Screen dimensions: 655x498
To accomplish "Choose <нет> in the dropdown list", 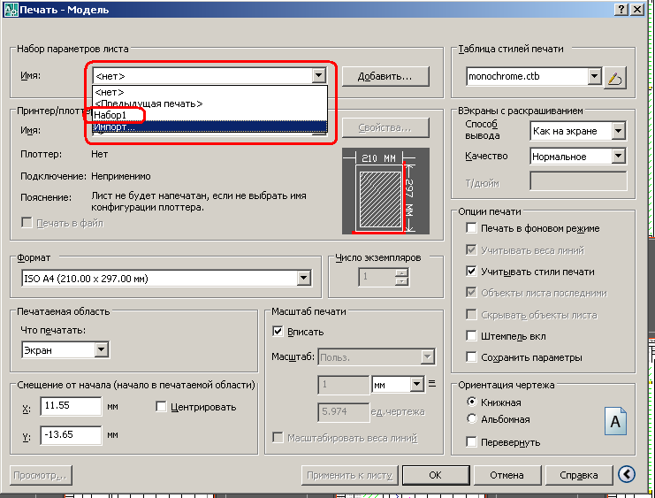I will 209,92.
